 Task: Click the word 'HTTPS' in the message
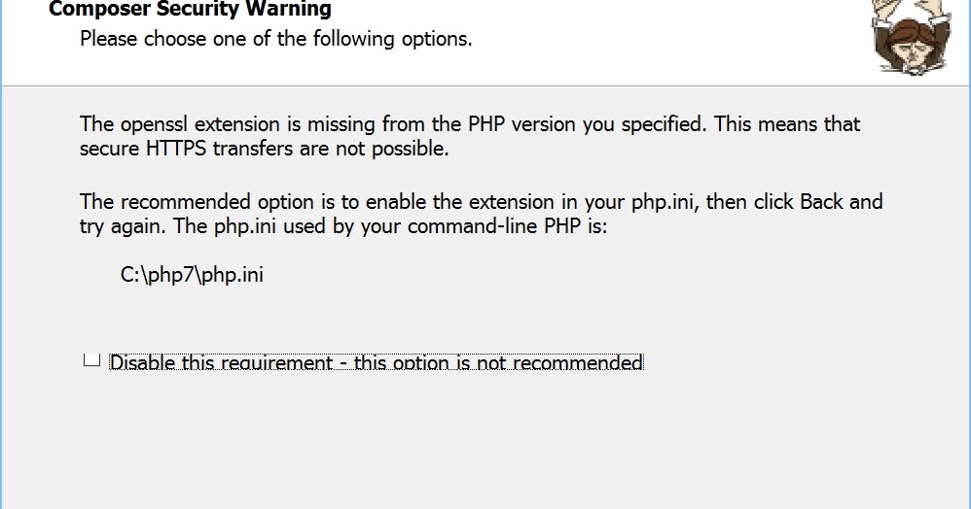176,149
